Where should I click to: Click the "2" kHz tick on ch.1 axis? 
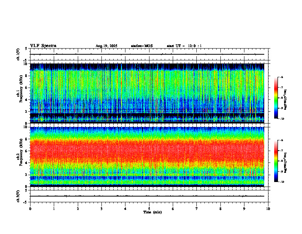point(27,112)
